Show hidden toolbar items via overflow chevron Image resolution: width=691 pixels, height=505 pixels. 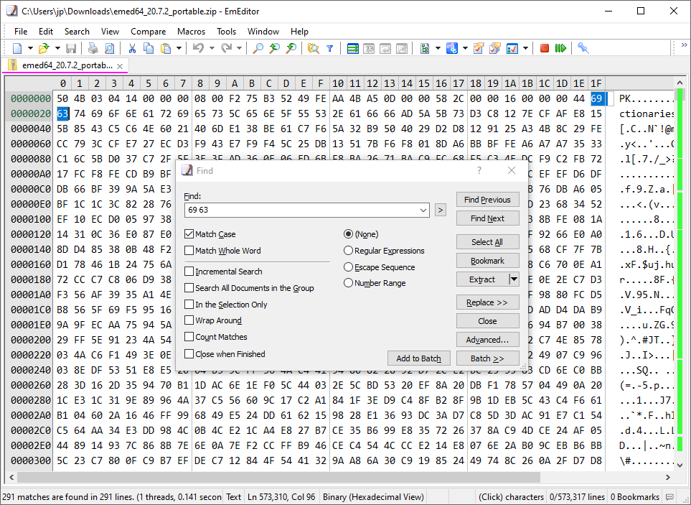[x=685, y=45]
